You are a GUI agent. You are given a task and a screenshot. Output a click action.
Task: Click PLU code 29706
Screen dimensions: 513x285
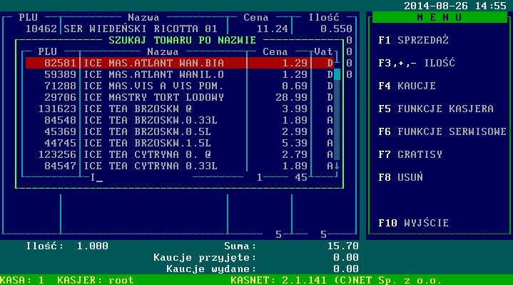(60, 97)
